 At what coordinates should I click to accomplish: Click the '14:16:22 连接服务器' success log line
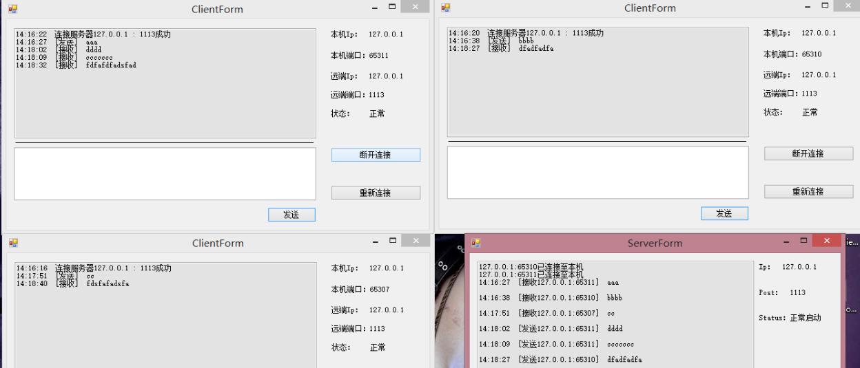(x=93, y=34)
